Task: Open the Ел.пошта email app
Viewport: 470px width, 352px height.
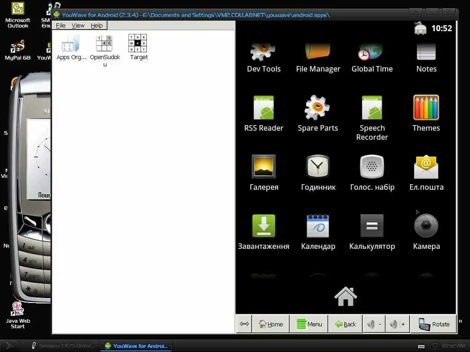Action: 426,173
